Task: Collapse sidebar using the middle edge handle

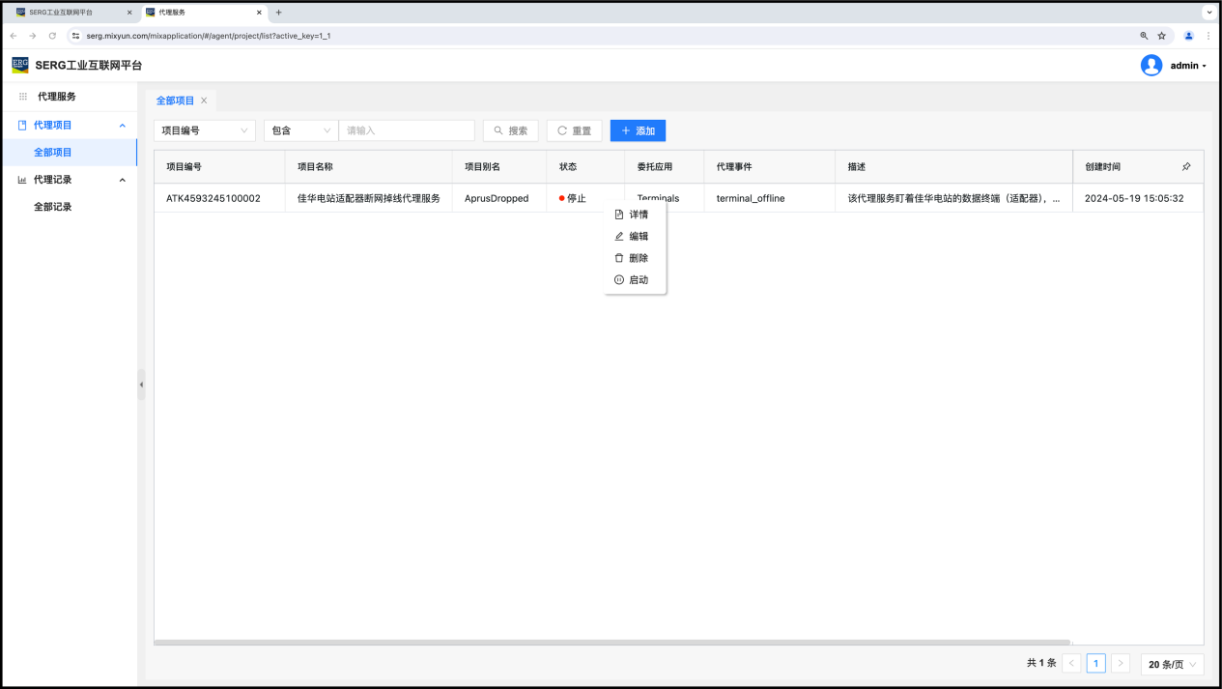Action: pos(141,385)
